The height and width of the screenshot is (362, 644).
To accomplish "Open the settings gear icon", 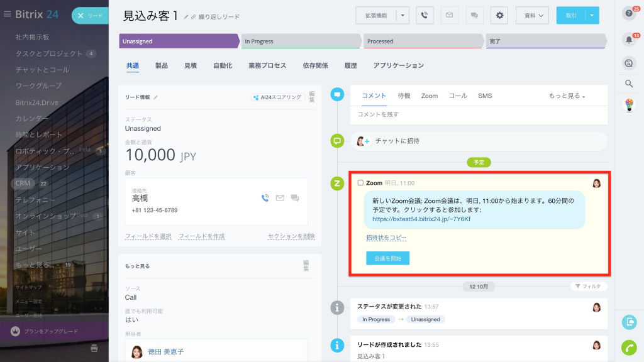I will [x=499, y=16].
